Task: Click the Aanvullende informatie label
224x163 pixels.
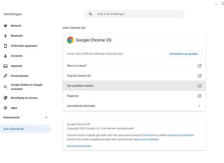Action: (81, 106)
